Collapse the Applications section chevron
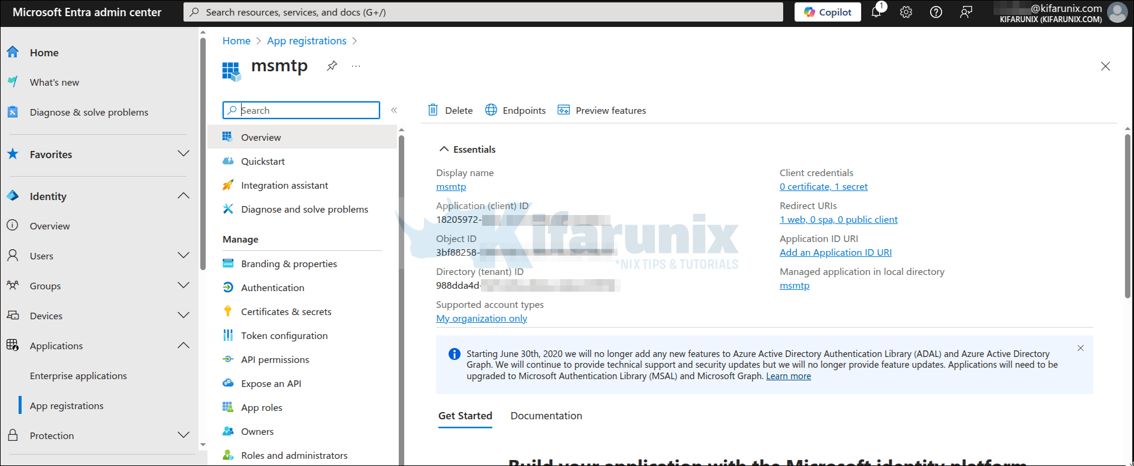1134x466 pixels. tap(184, 346)
